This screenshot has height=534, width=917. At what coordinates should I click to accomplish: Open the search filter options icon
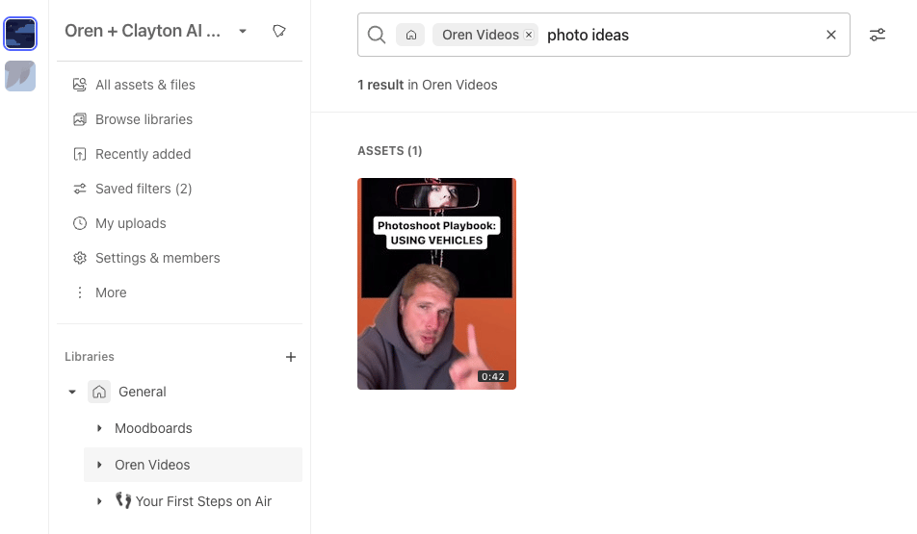click(878, 35)
